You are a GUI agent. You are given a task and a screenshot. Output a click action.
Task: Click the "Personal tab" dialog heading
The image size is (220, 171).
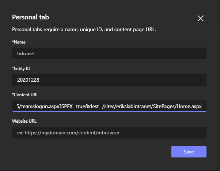tap(30, 17)
